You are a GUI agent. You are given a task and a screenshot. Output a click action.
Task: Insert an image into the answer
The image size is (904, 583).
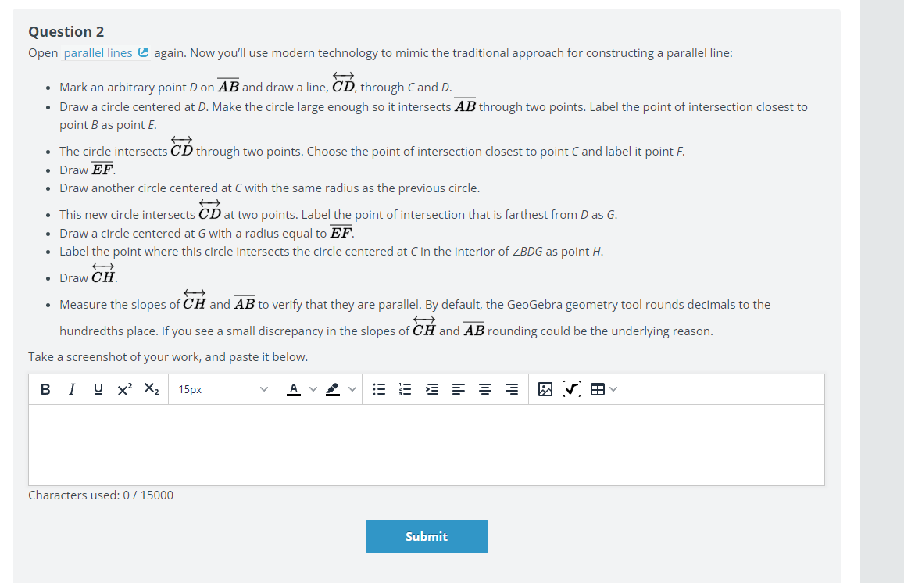[x=545, y=389]
